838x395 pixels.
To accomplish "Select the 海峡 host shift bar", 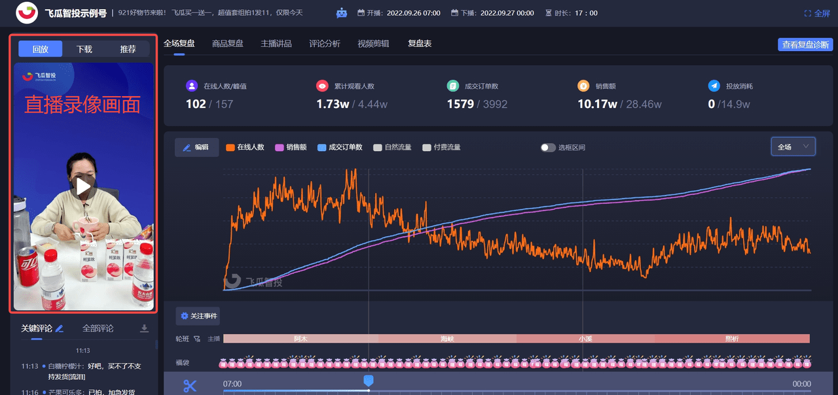I will pyautogui.click(x=448, y=339).
